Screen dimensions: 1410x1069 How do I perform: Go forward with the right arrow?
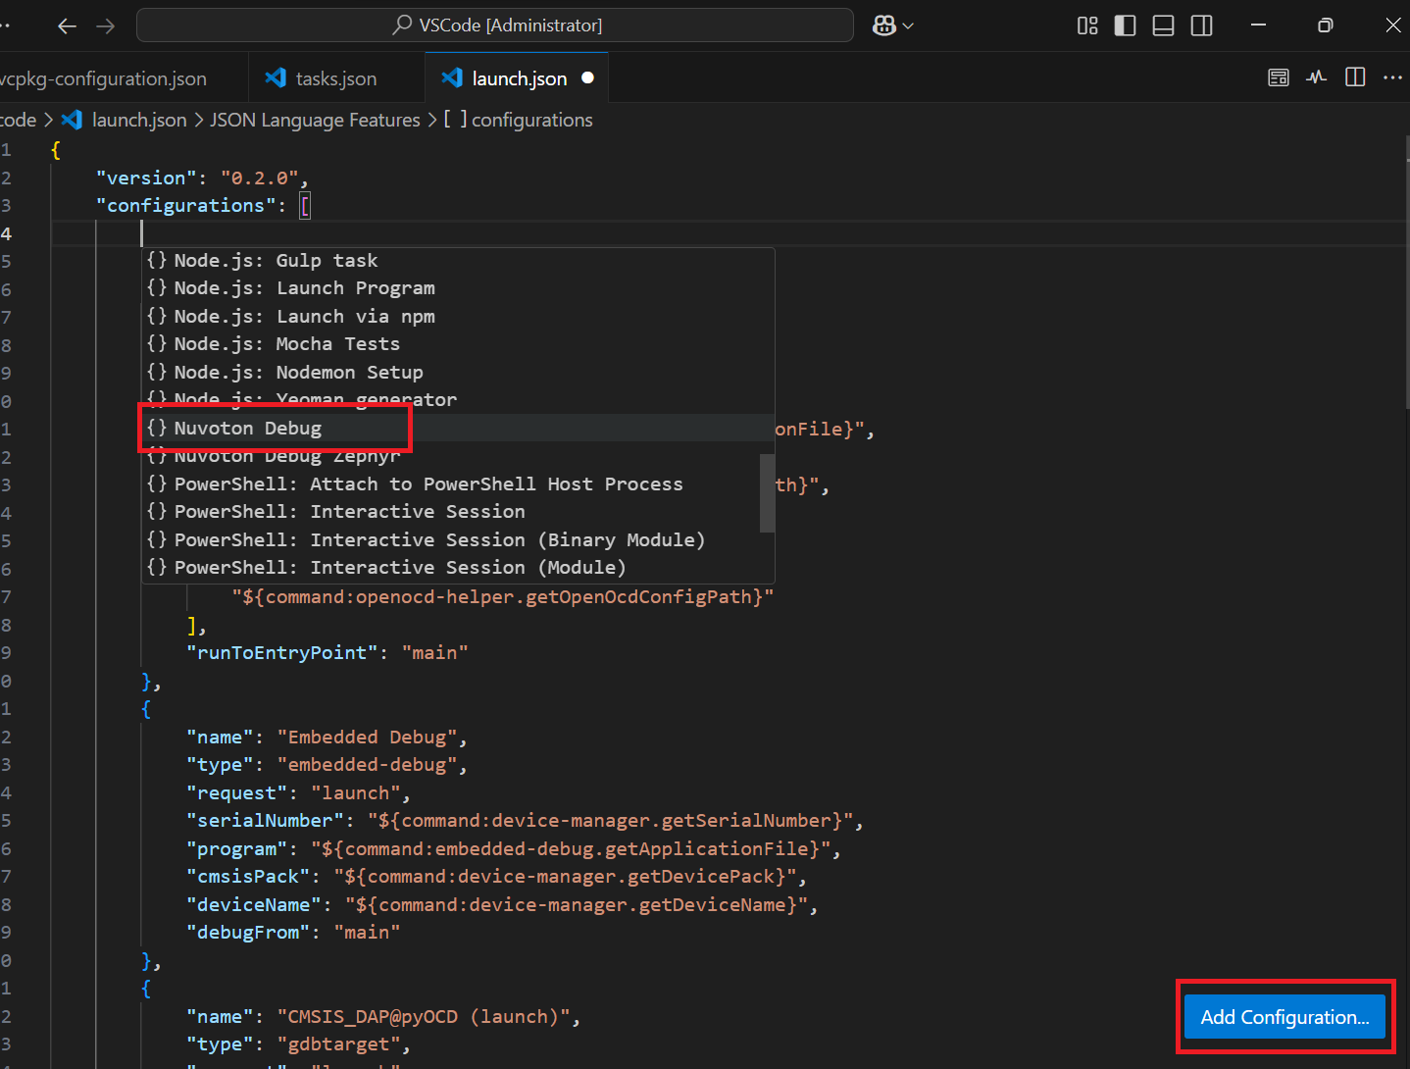[x=106, y=26]
